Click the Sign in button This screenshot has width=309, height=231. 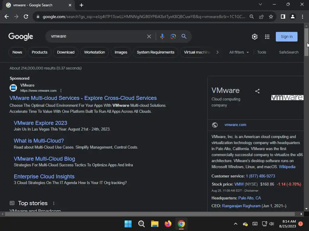point(287,37)
